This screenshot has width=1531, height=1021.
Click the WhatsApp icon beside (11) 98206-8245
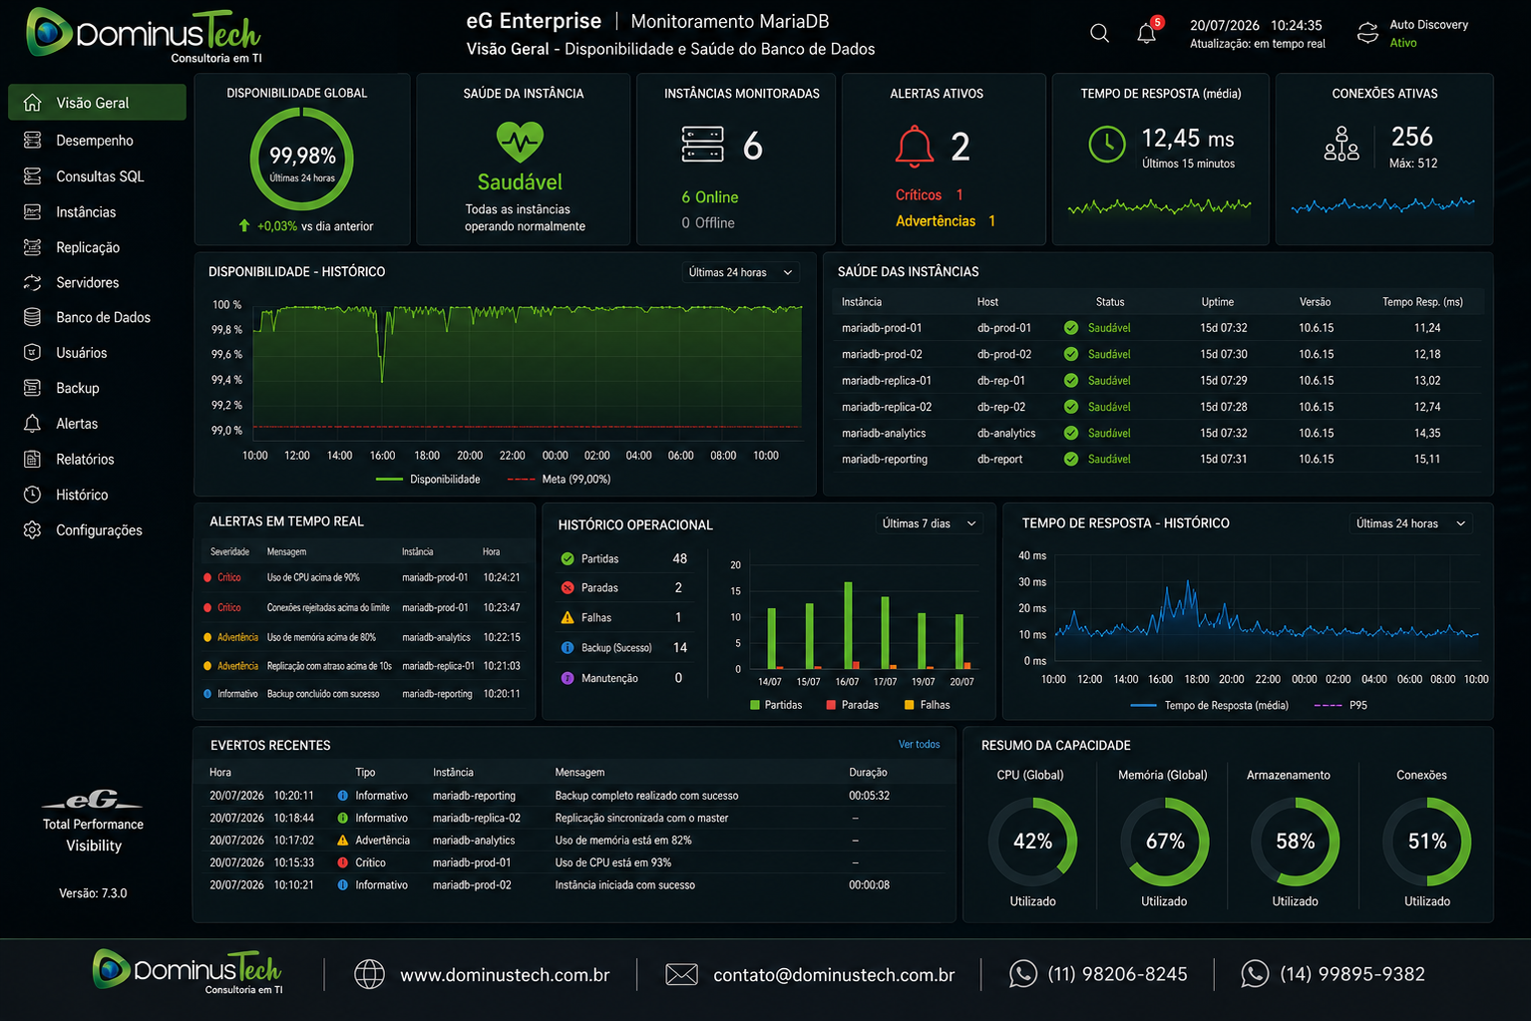click(x=1022, y=974)
